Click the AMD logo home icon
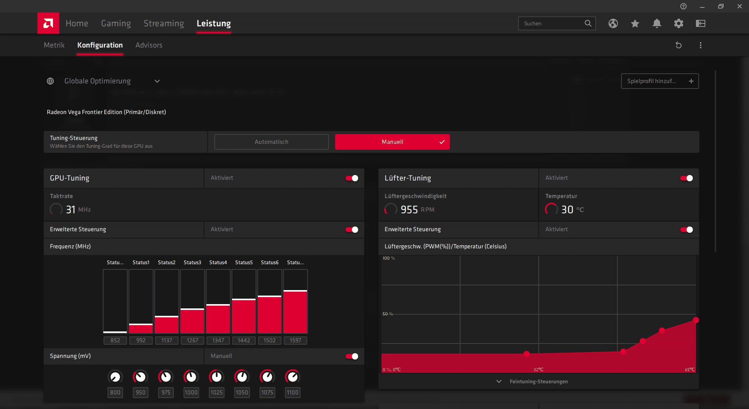Viewport: 749px width, 409px height. pyautogui.click(x=48, y=23)
